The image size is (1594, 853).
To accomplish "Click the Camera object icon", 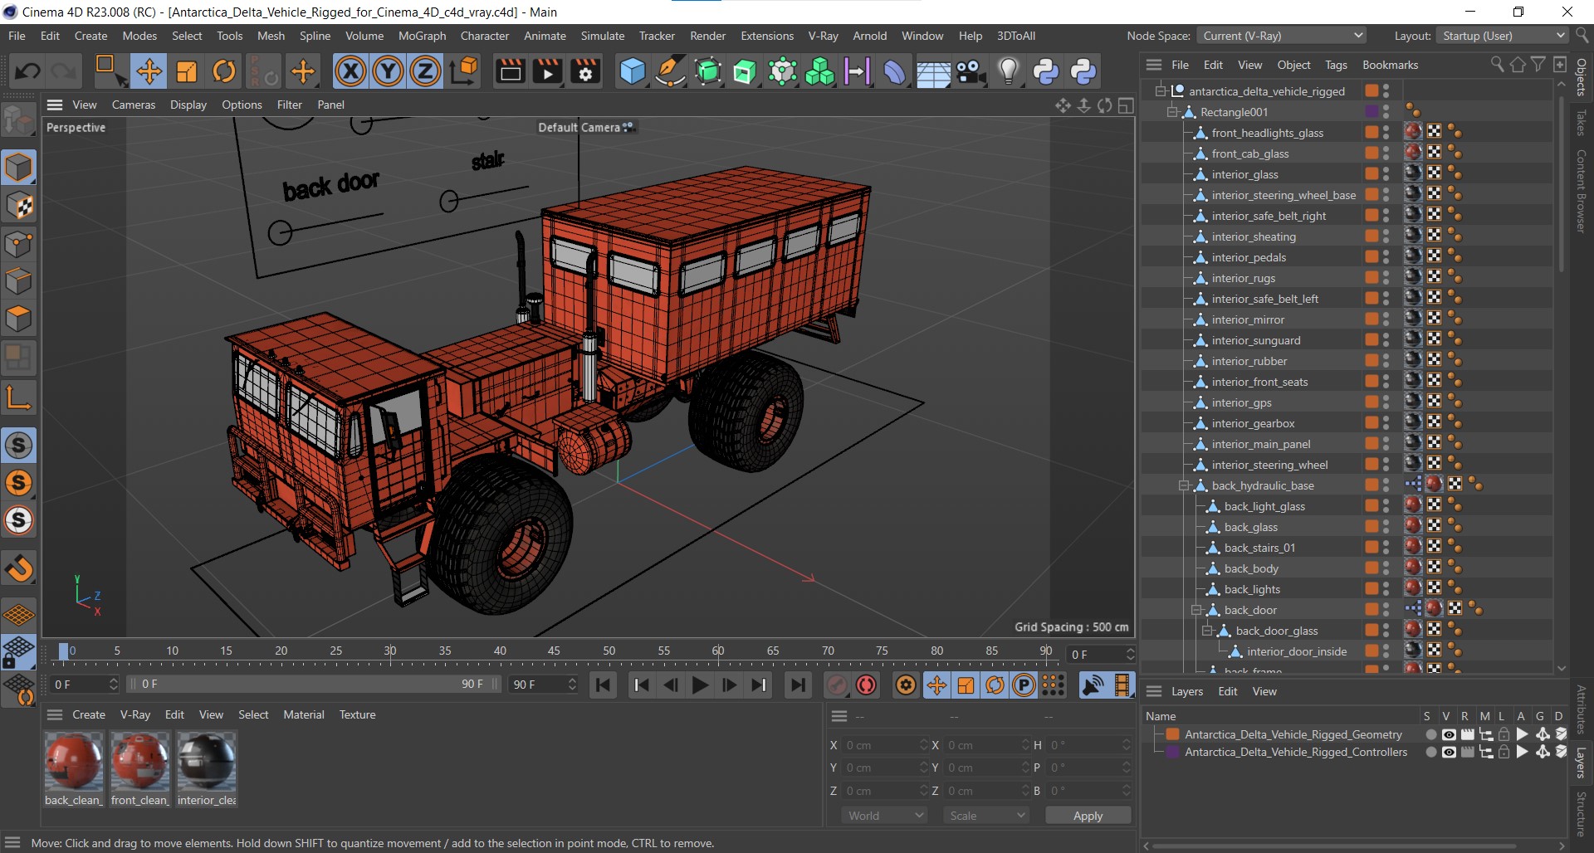I will pos(971,71).
